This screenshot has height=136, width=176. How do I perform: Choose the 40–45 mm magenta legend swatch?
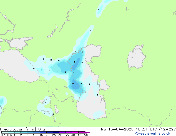75,132
